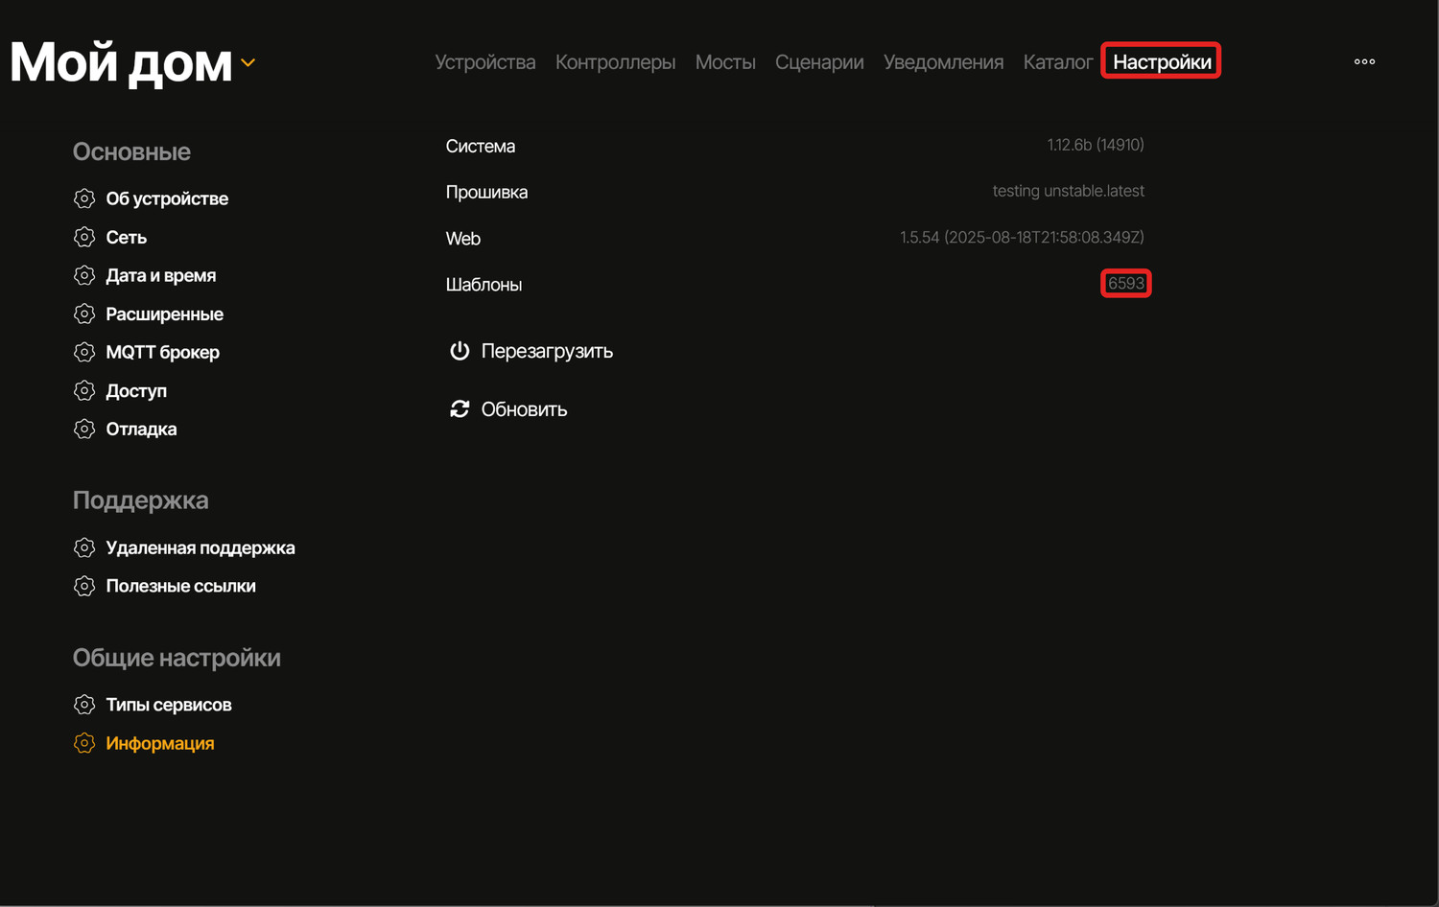1439x907 pixels.
Task: Select Удаленная поддержка in sidebar
Action: [x=200, y=547]
